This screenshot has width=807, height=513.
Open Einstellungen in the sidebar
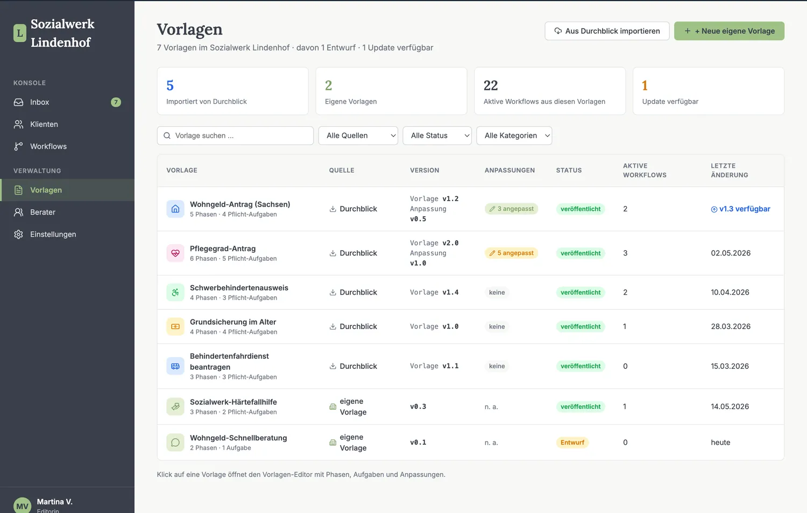click(67, 234)
